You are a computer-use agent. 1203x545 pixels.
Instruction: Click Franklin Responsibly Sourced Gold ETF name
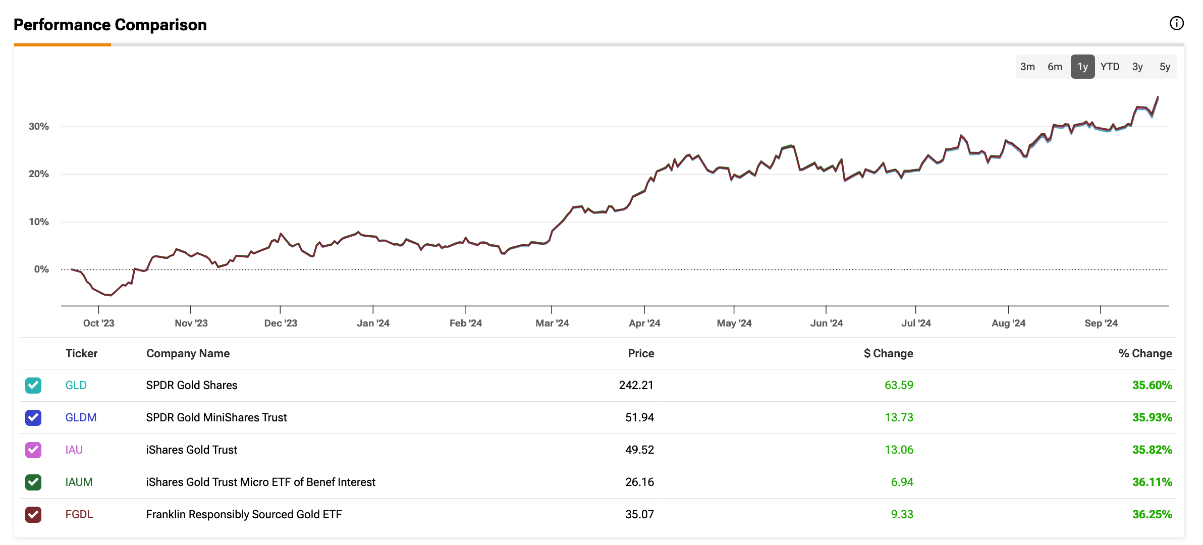[244, 514]
